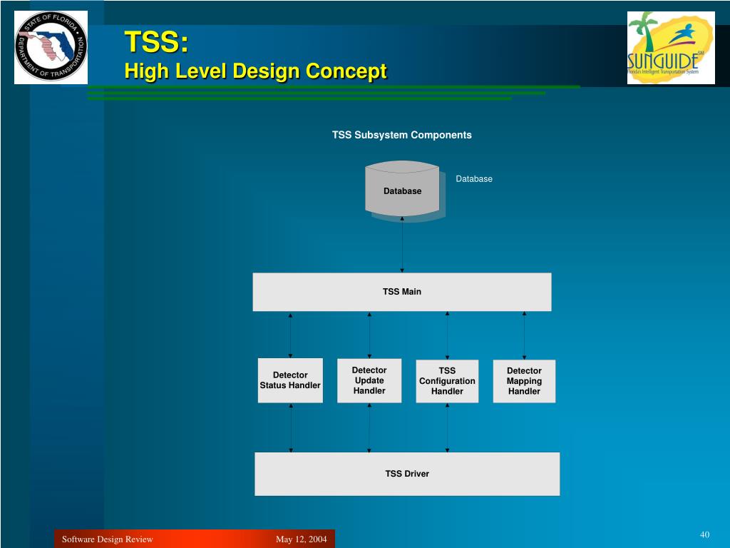The image size is (730, 548).
Task: Select the Detector Mapping Handler box
Action: click(524, 381)
